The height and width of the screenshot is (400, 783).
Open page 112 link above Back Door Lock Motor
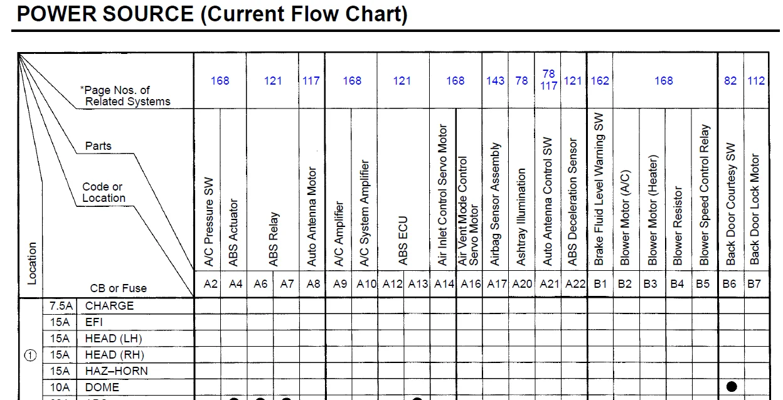[756, 80]
